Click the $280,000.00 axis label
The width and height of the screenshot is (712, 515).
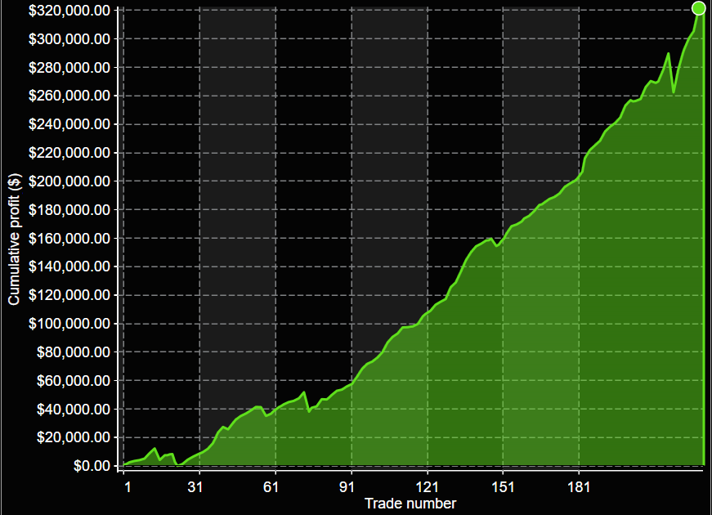(69, 68)
